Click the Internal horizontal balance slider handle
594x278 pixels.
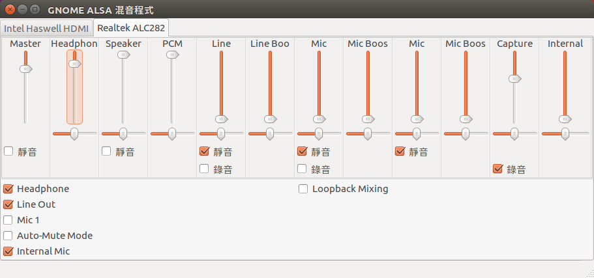coord(565,133)
